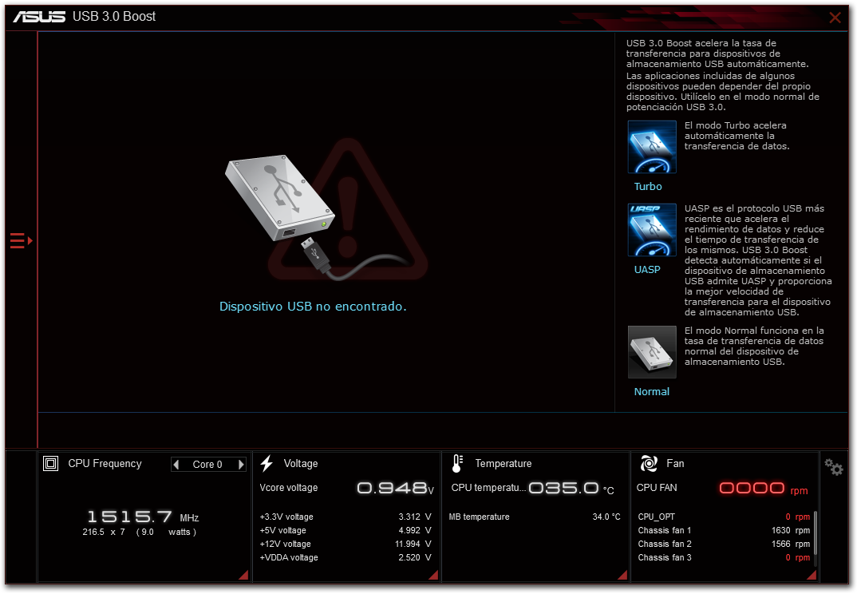Click the ASUS logo in title bar

click(x=39, y=17)
